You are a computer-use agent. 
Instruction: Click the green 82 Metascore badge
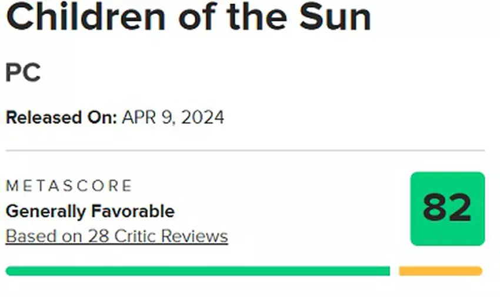pos(447,208)
